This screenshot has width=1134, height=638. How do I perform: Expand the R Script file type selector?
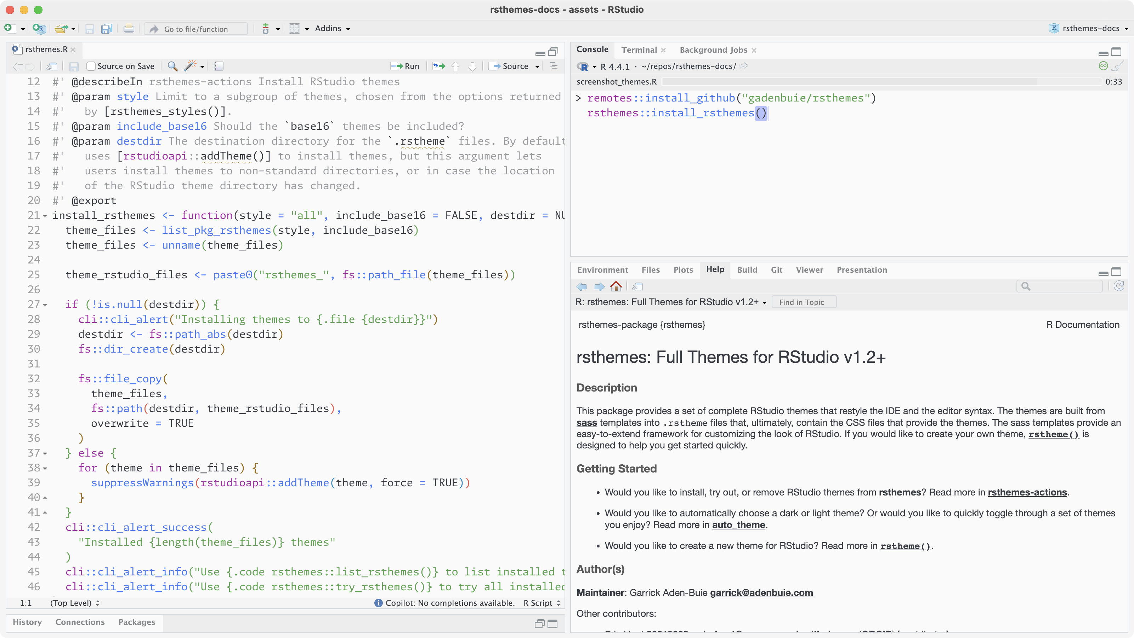tap(542, 603)
